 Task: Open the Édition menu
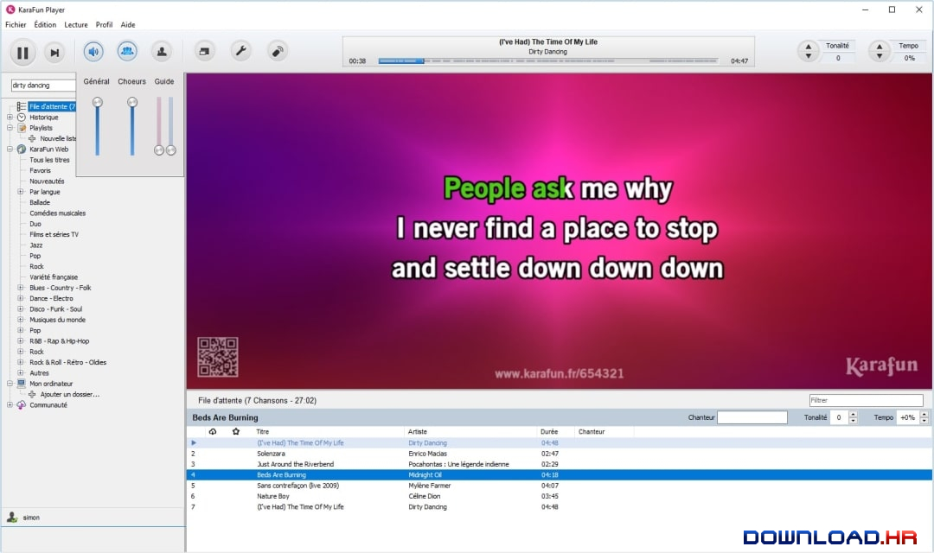click(x=45, y=25)
